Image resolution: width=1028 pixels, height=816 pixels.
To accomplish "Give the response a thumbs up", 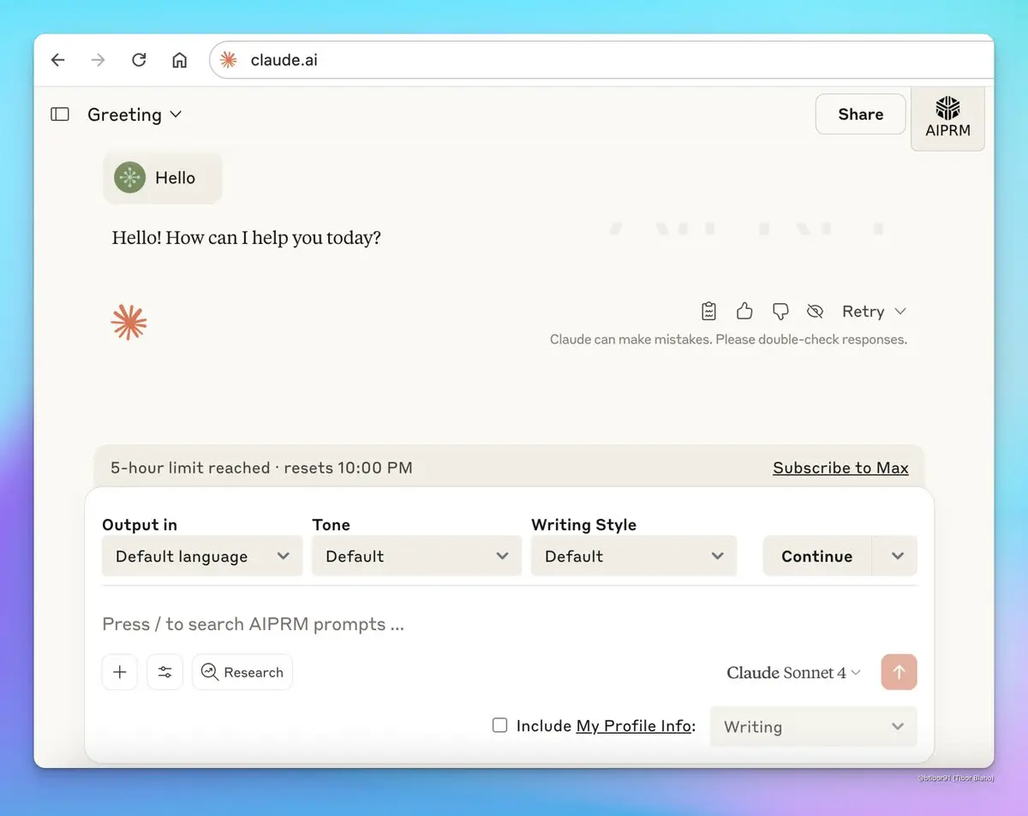I will pos(744,311).
